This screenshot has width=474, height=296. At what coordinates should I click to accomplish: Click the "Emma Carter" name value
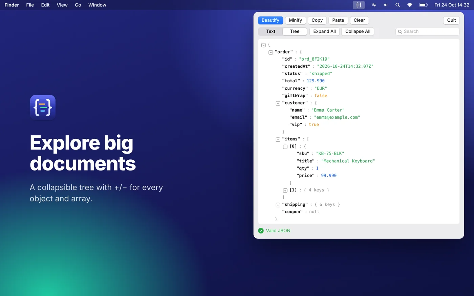tap(328, 110)
